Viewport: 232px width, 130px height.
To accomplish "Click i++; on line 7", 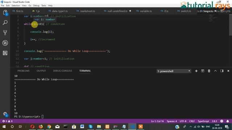I will [x=33, y=39].
